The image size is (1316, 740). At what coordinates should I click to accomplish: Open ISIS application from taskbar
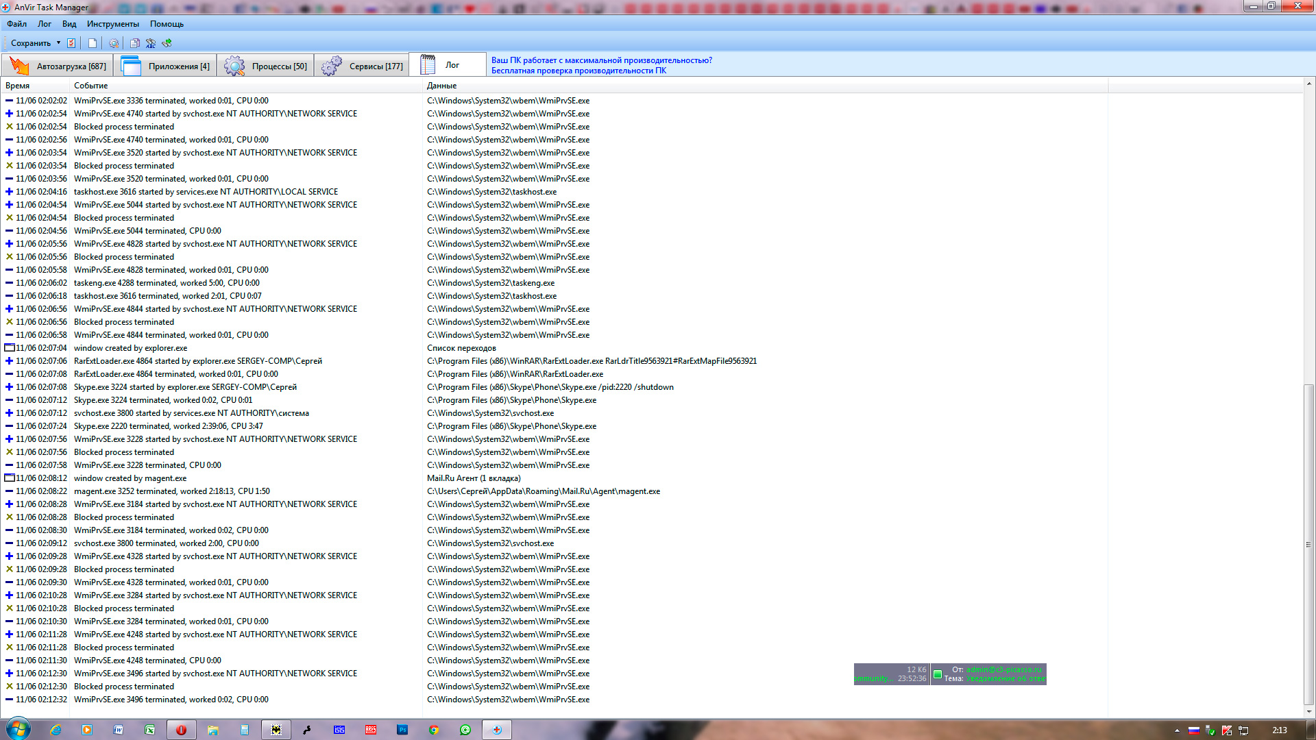pos(339,730)
